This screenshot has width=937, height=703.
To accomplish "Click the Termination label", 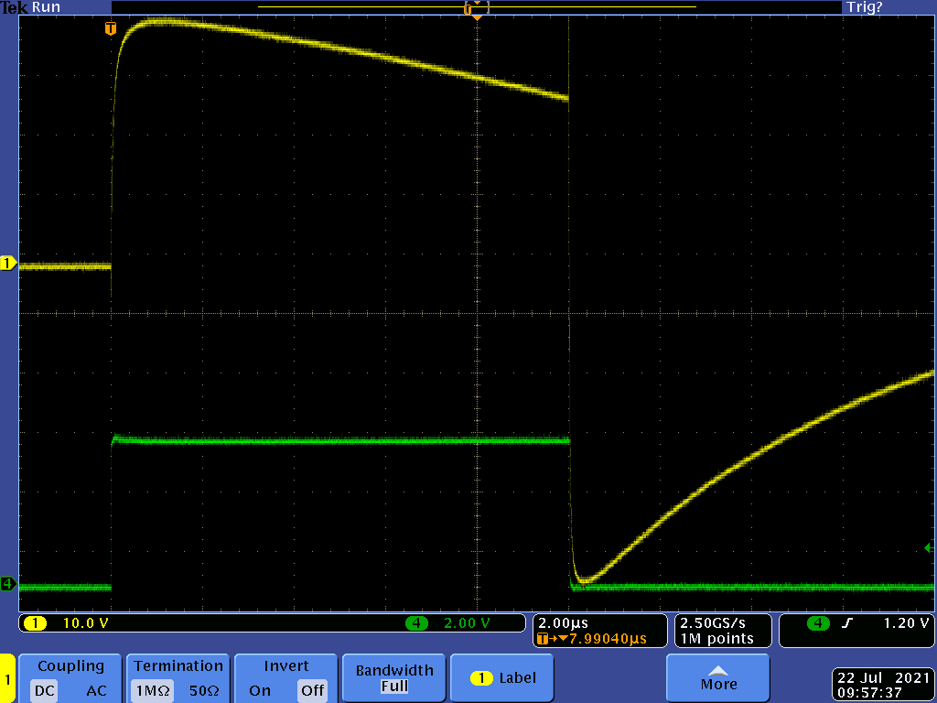I will coord(178,666).
